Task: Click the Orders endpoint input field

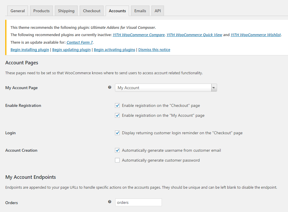Action: click(x=139, y=202)
